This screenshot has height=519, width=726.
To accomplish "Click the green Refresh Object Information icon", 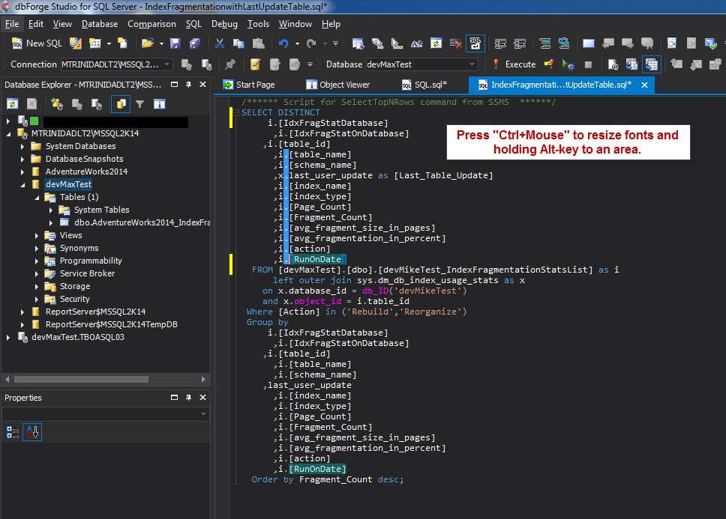I will click(436, 43).
